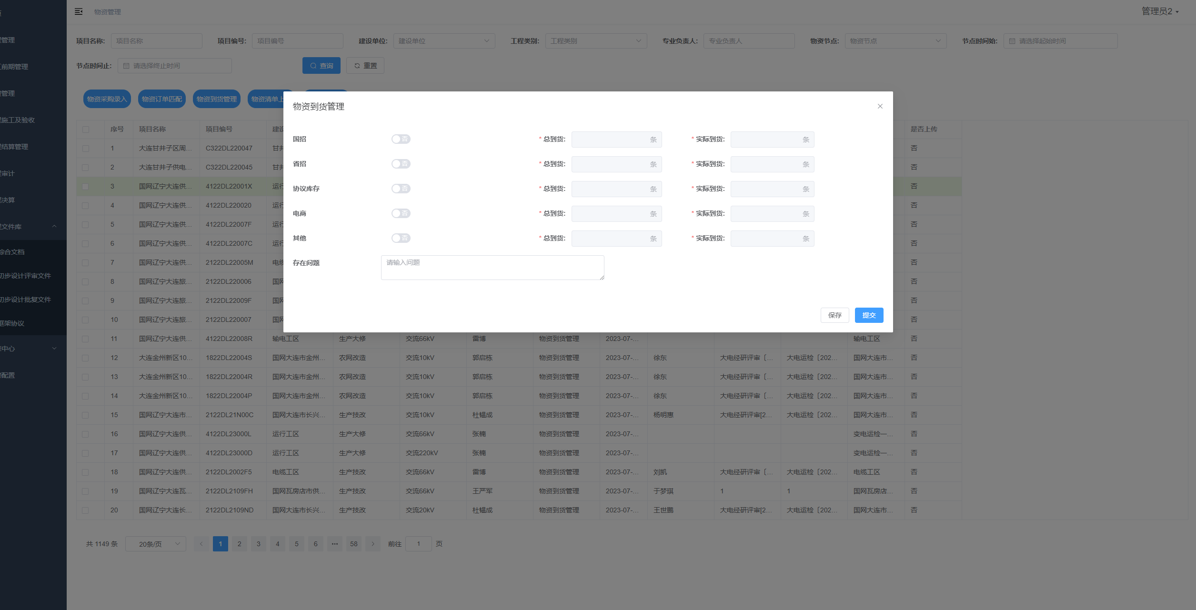The image size is (1196, 610).
Task: Toggle the 协议库存 switch
Action: 401,189
